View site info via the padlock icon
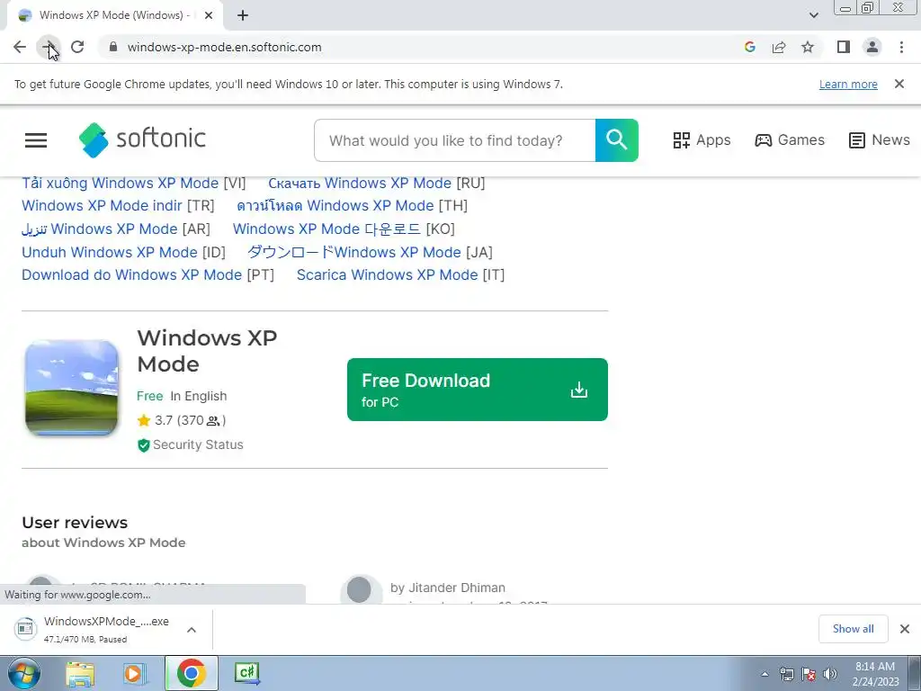 pos(113,47)
